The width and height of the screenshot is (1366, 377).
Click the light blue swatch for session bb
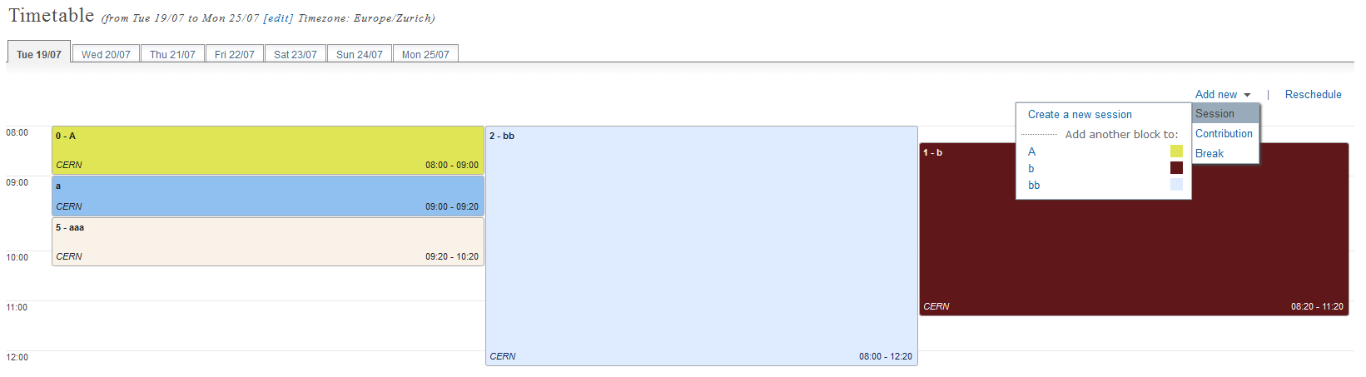[x=1176, y=184]
